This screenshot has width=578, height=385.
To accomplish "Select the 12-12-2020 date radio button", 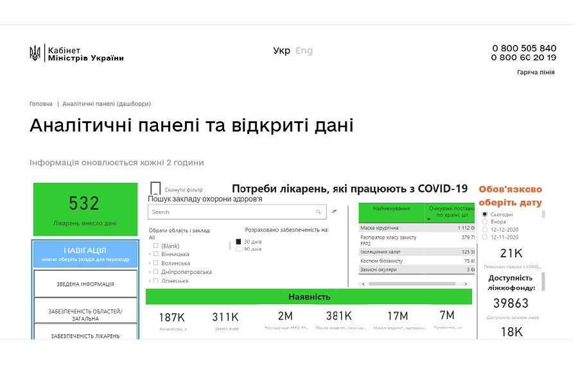I will point(485,230).
